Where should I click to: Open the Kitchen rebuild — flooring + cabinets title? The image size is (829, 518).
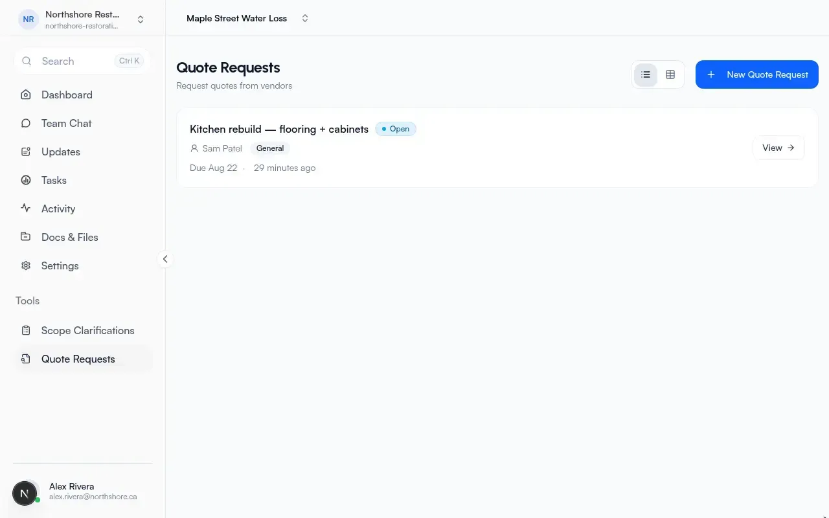tap(279, 129)
